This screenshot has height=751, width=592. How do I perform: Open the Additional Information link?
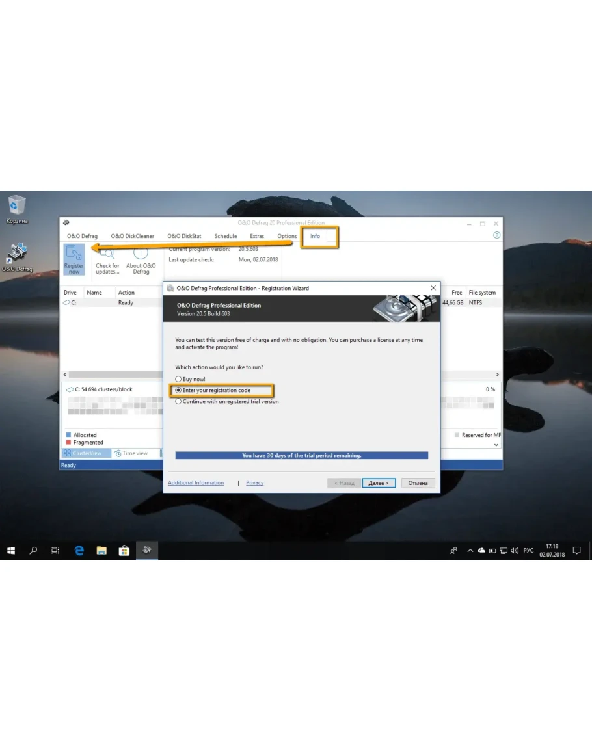(x=196, y=483)
